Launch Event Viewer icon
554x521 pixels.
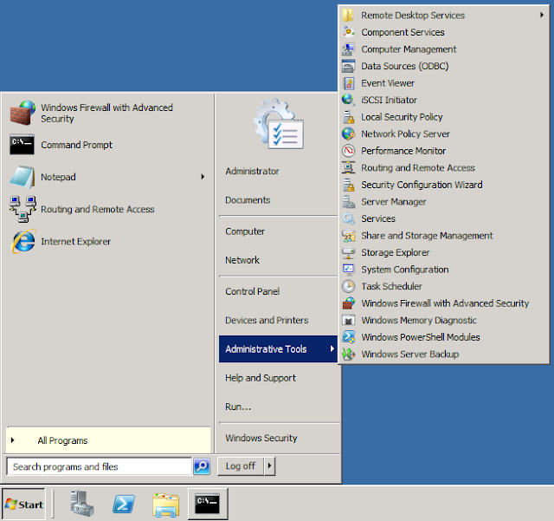tap(348, 83)
